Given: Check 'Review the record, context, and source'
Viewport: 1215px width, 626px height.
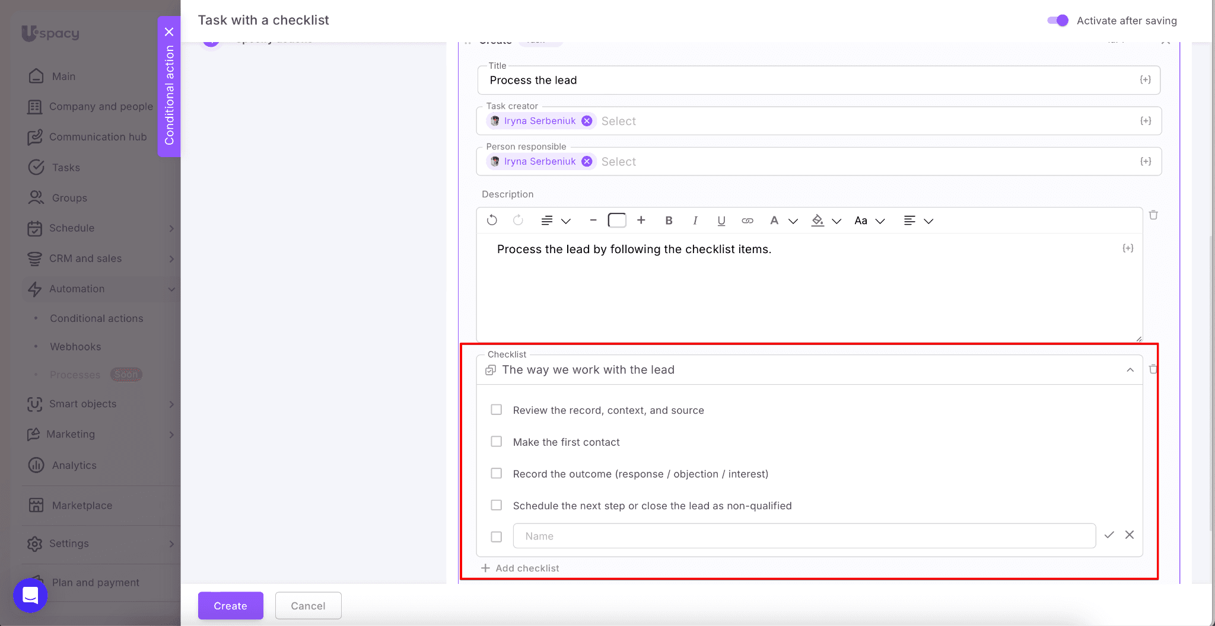Looking at the screenshot, I should pos(497,410).
